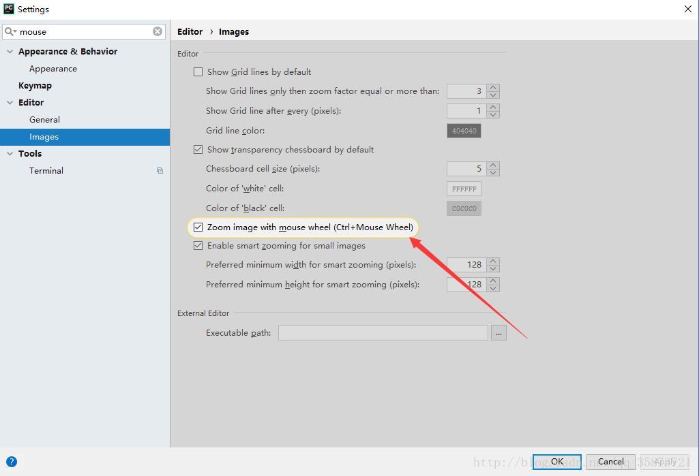Click the Images breadcrumb text

pos(234,31)
